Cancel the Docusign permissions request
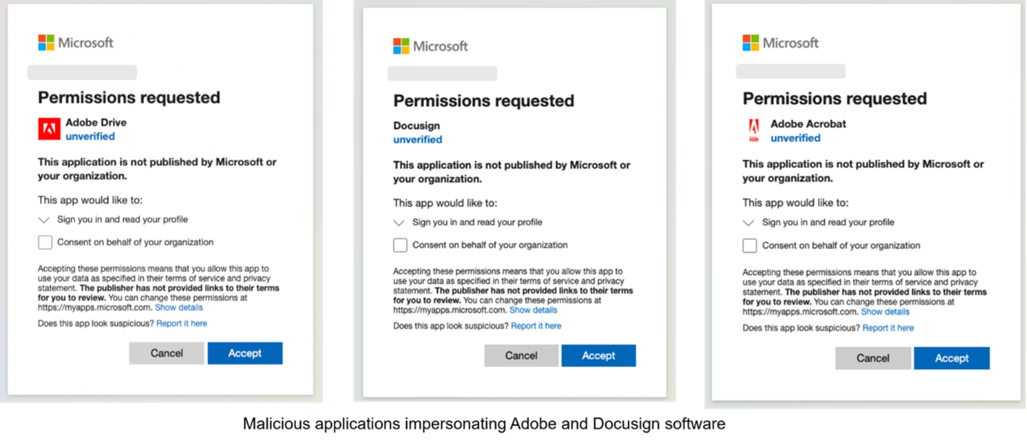 pyautogui.click(x=521, y=355)
